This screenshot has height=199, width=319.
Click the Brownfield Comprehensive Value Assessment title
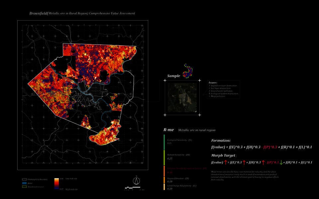[82, 13]
